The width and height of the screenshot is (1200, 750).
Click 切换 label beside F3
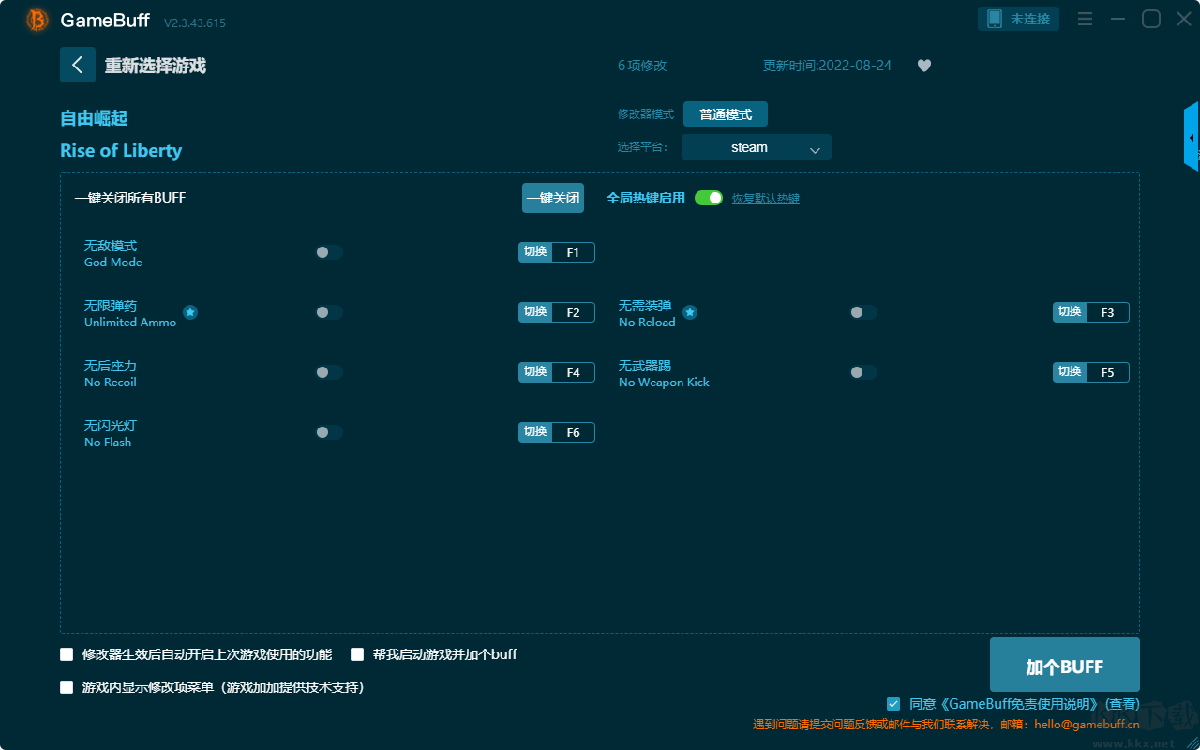(x=1070, y=312)
